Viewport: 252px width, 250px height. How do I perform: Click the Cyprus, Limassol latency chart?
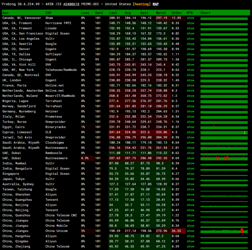click(224, 132)
